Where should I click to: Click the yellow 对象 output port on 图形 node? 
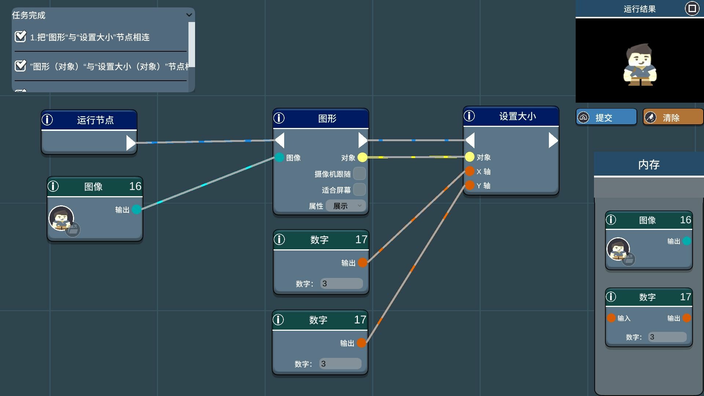(362, 157)
